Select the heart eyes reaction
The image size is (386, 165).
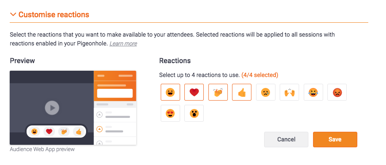click(x=170, y=113)
